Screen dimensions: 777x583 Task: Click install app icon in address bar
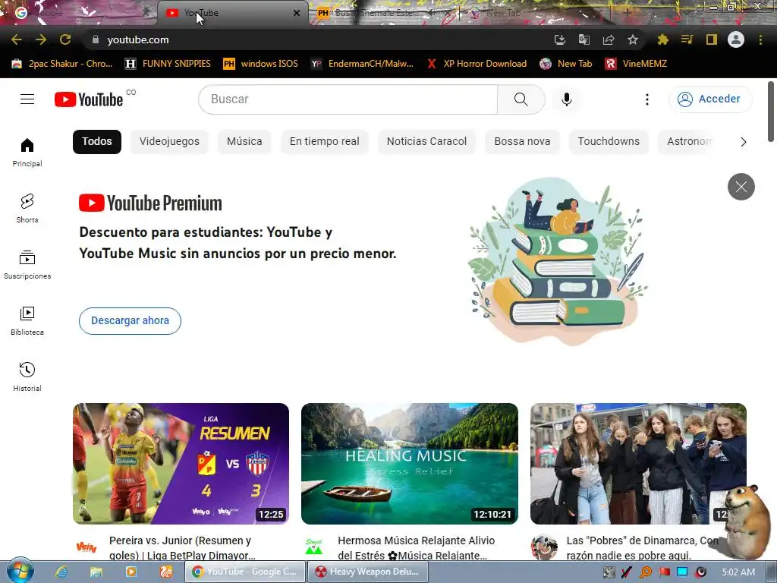559,39
